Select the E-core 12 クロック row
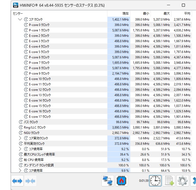 (x=107, y=89)
